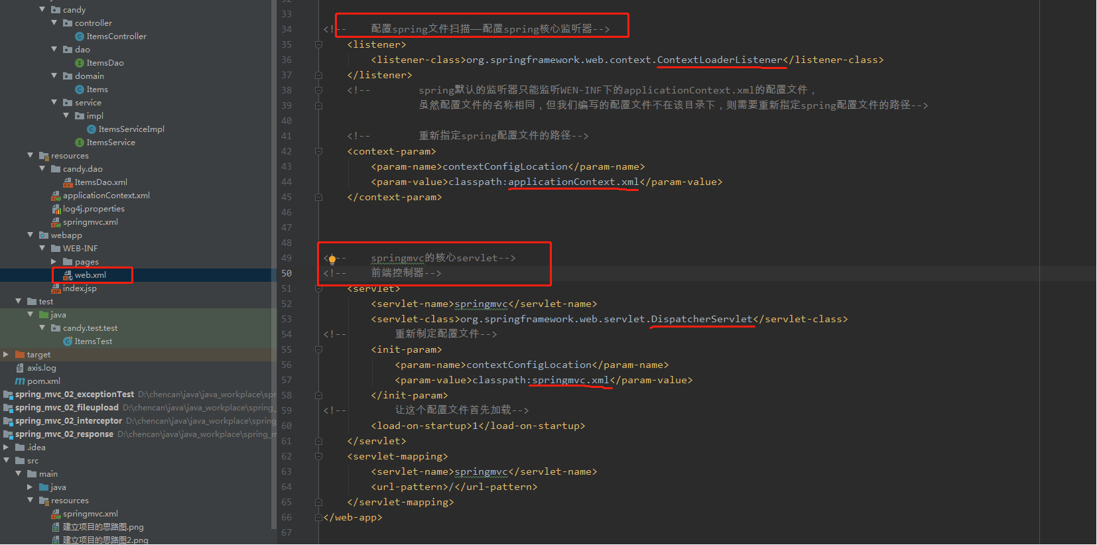Viewport: 1097px width, 545px height.
Task: Select web.xml in project tree
Action: (90, 275)
